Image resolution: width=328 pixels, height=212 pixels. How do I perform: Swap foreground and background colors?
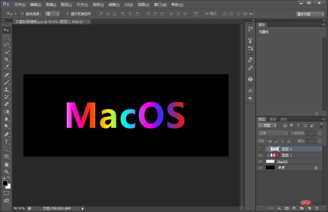coord(9,177)
